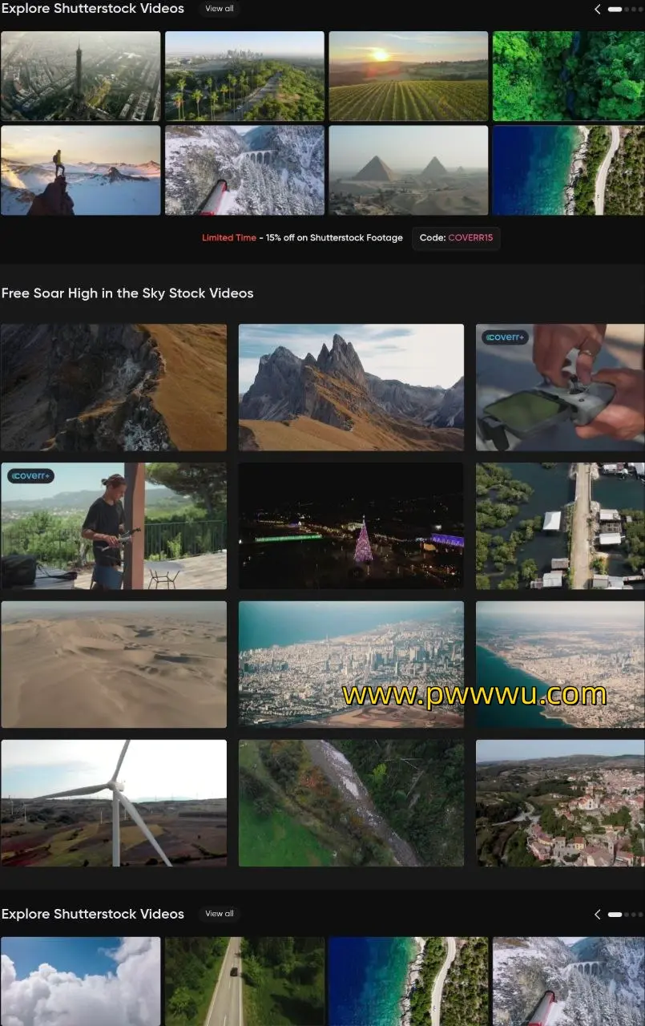Click Coverr+ badge on drone controller video
Screen dimensions: 645x1026
505,337
